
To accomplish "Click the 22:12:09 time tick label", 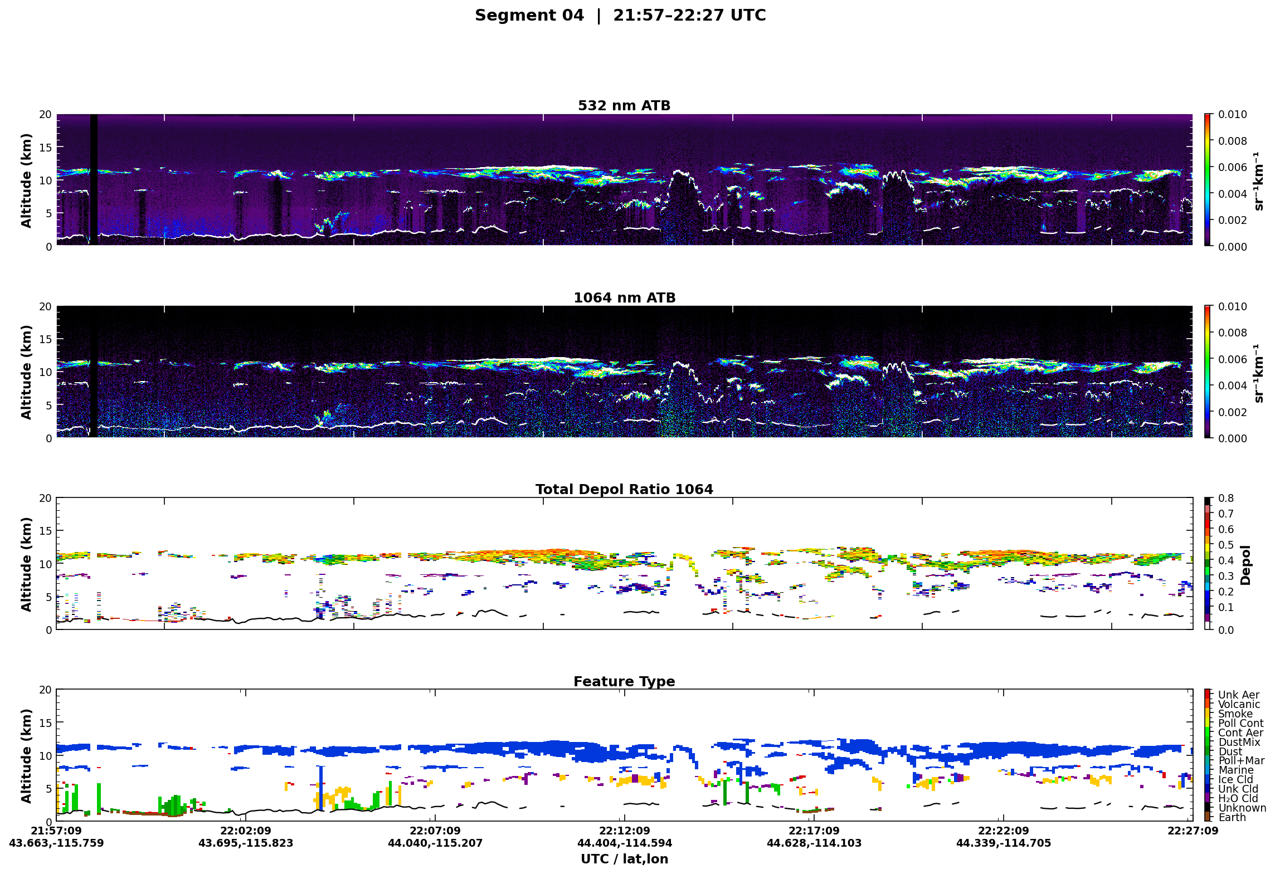I will [625, 831].
